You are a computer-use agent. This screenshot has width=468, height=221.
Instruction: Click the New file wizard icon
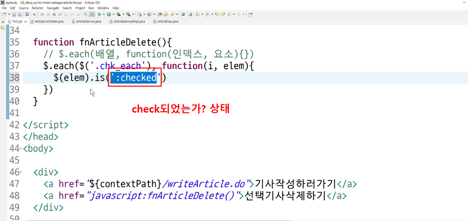[x=4, y=14]
